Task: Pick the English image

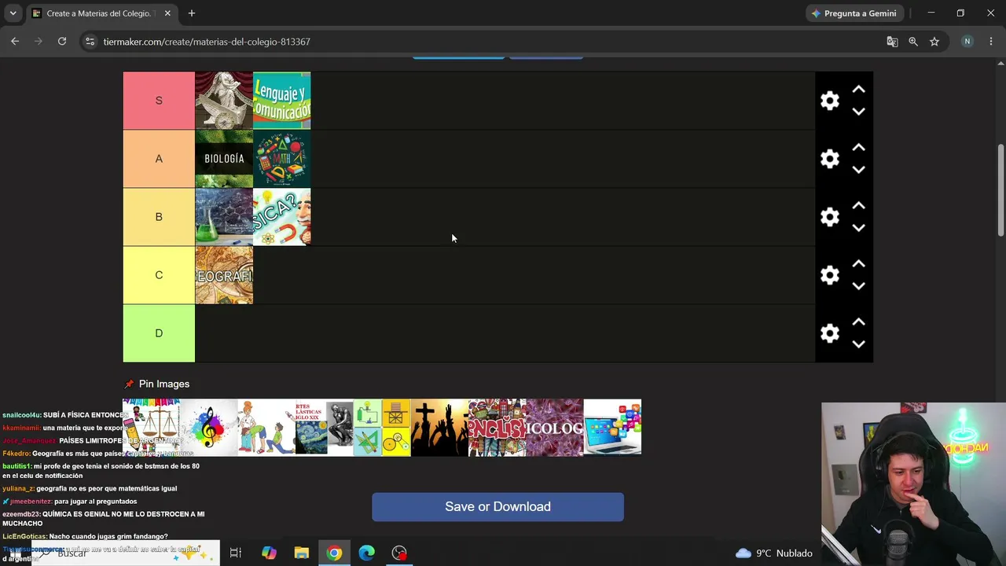Action: tap(497, 427)
